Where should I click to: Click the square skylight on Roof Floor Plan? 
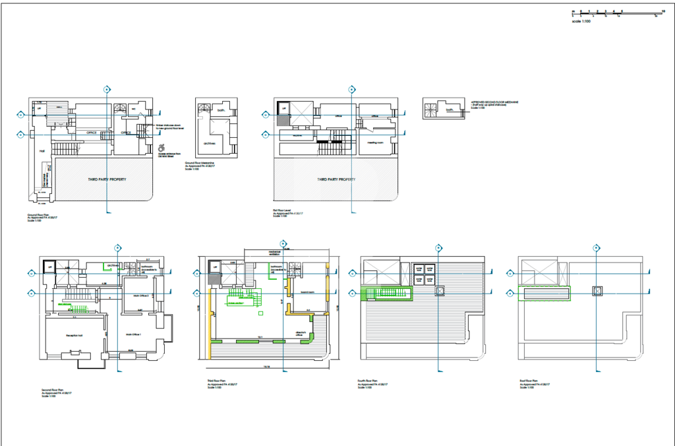point(597,290)
